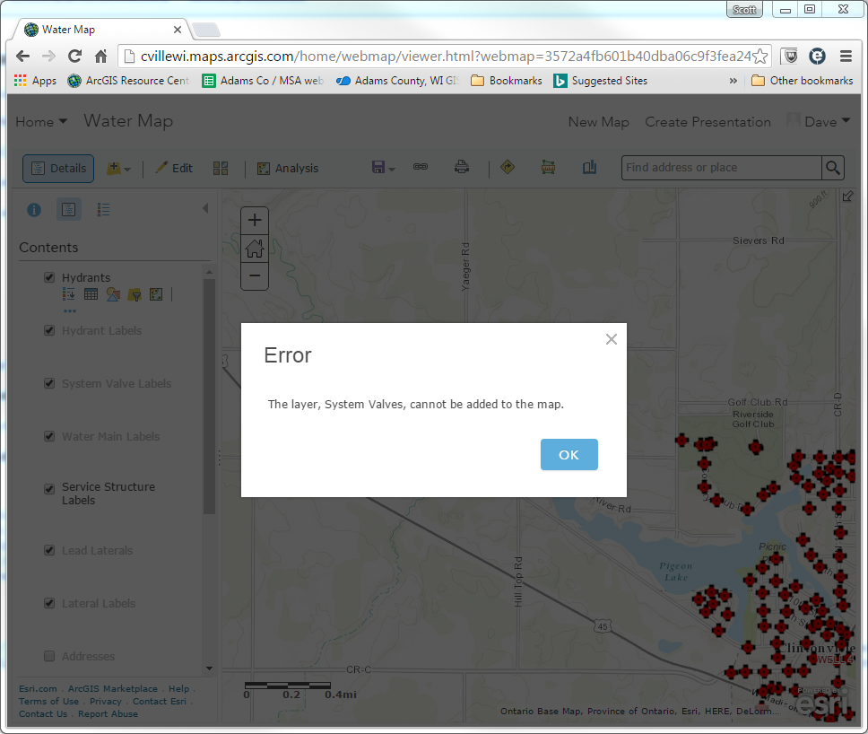
Task: Click the Share link icon
Action: pos(421,167)
